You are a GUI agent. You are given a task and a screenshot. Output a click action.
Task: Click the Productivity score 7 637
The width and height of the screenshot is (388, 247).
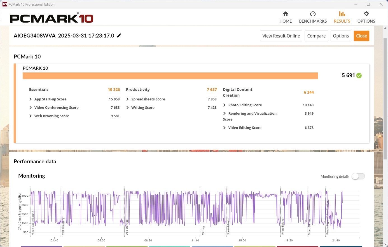click(x=212, y=90)
